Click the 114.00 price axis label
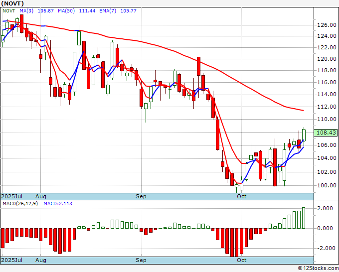339x272 pixels. [327, 94]
